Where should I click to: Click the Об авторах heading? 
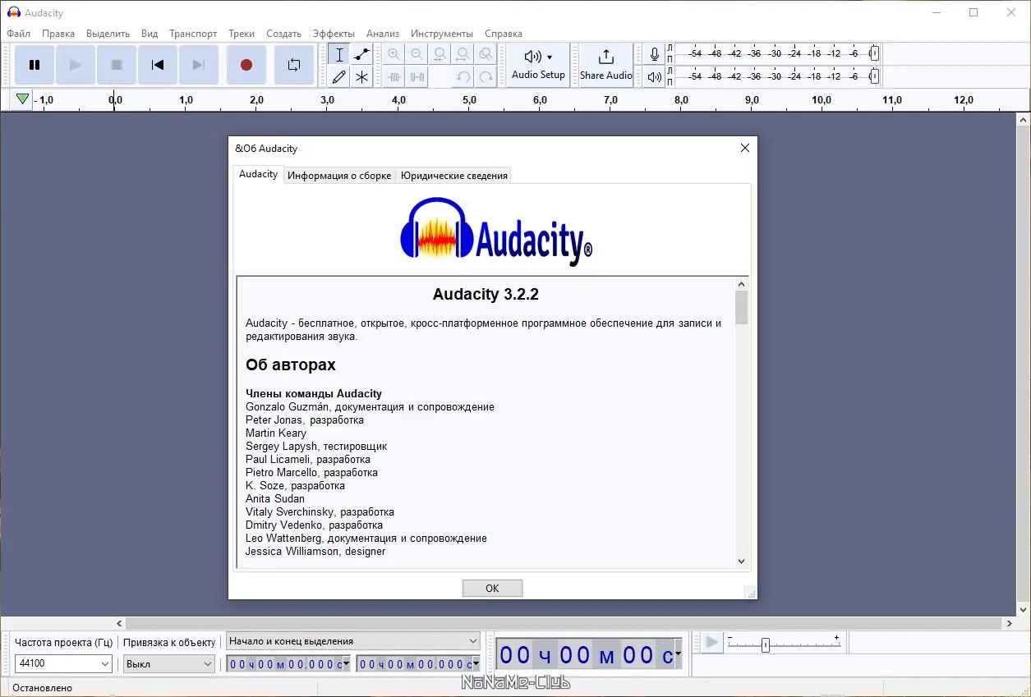tap(291, 365)
